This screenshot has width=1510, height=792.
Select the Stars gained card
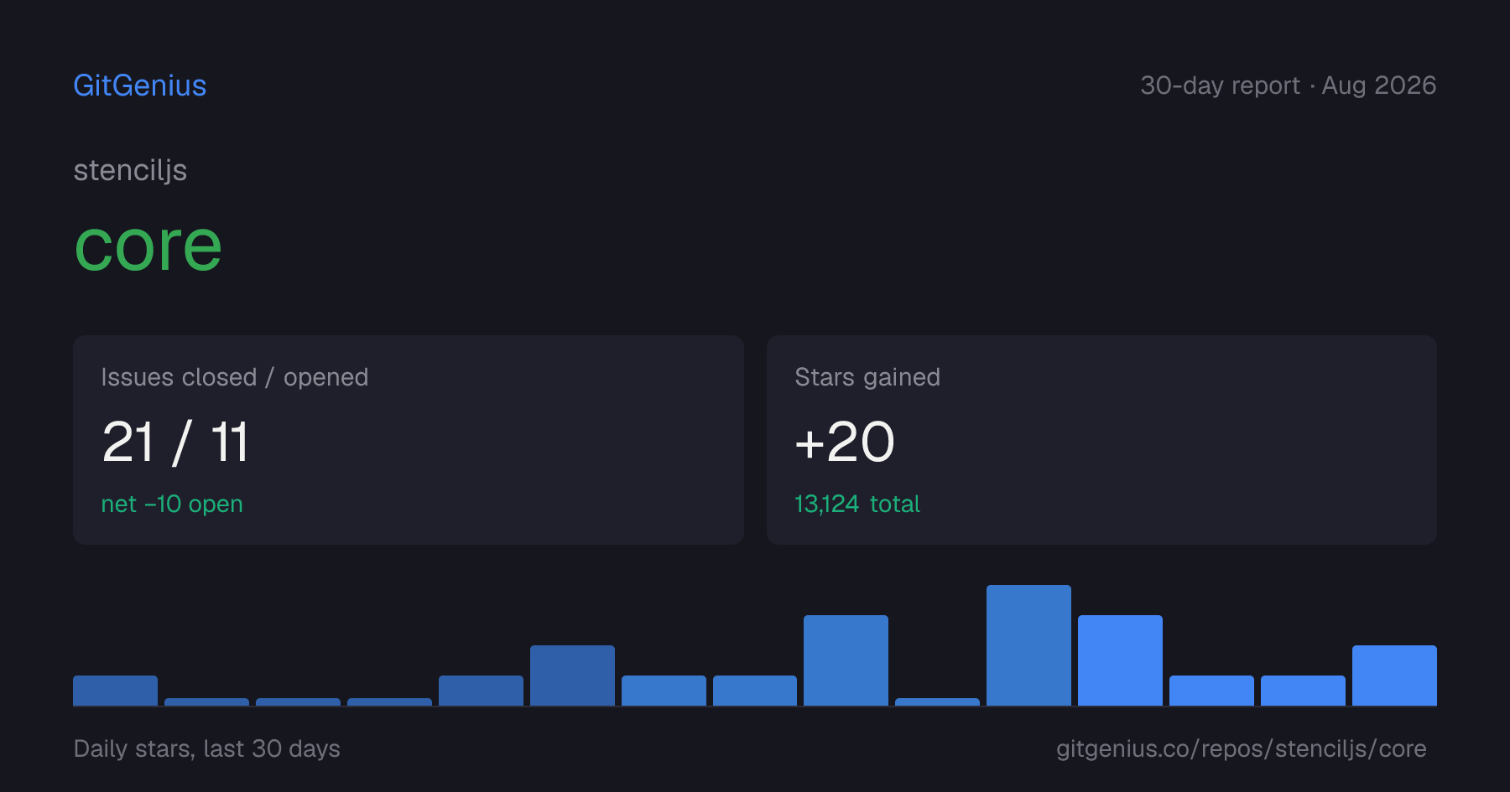pos(1101,440)
